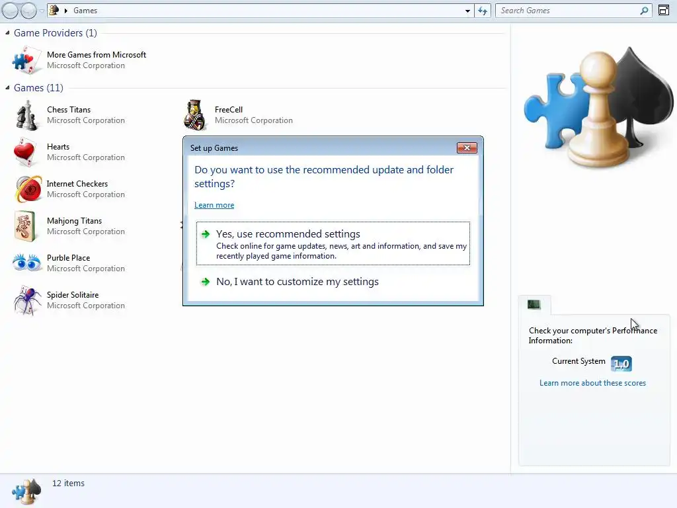The image size is (677, 508).
Task: Click the green arrow beside No option
Action: (x=206, y=282)
